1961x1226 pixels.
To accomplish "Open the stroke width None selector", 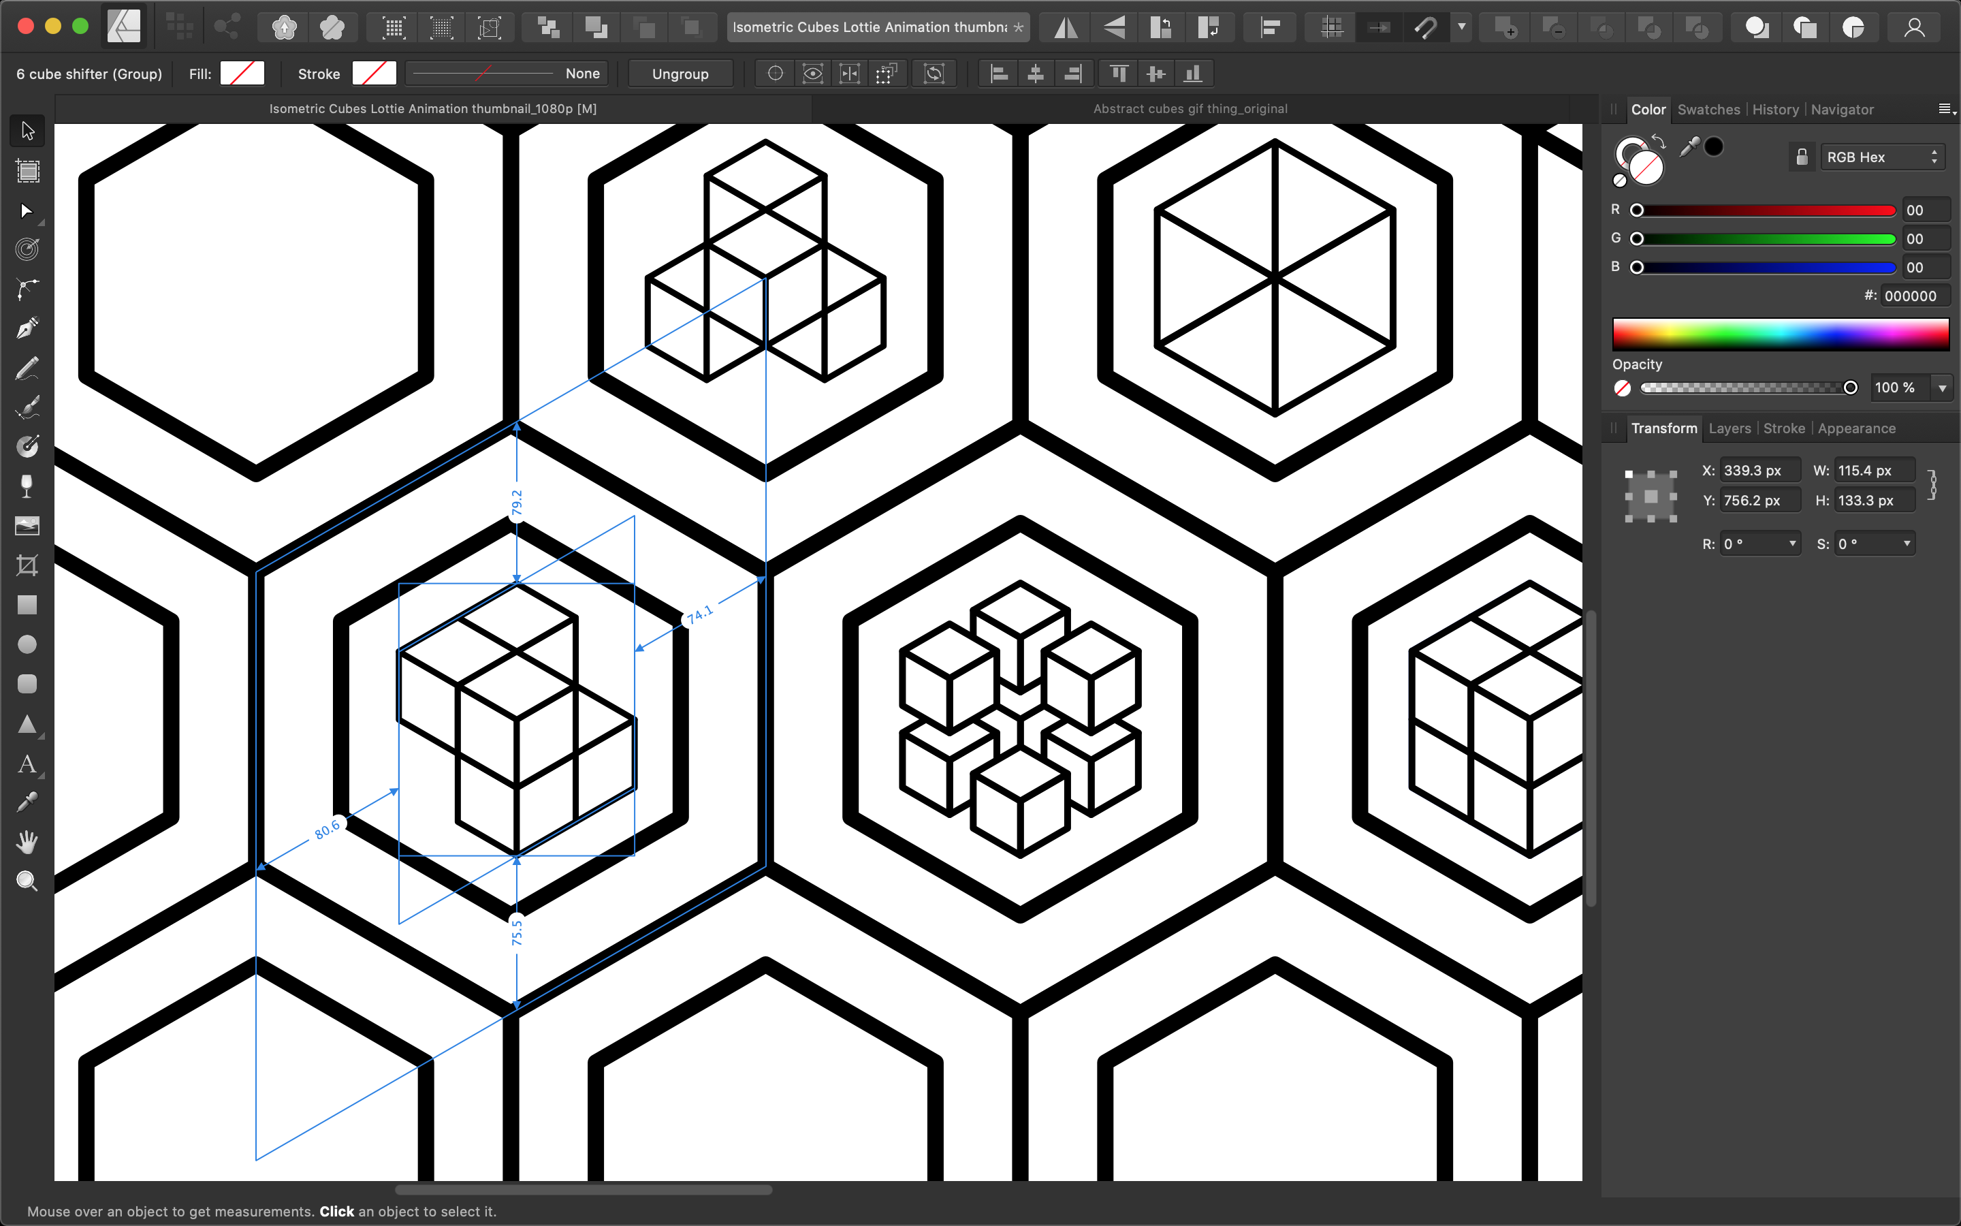I will tap(508, 74).
